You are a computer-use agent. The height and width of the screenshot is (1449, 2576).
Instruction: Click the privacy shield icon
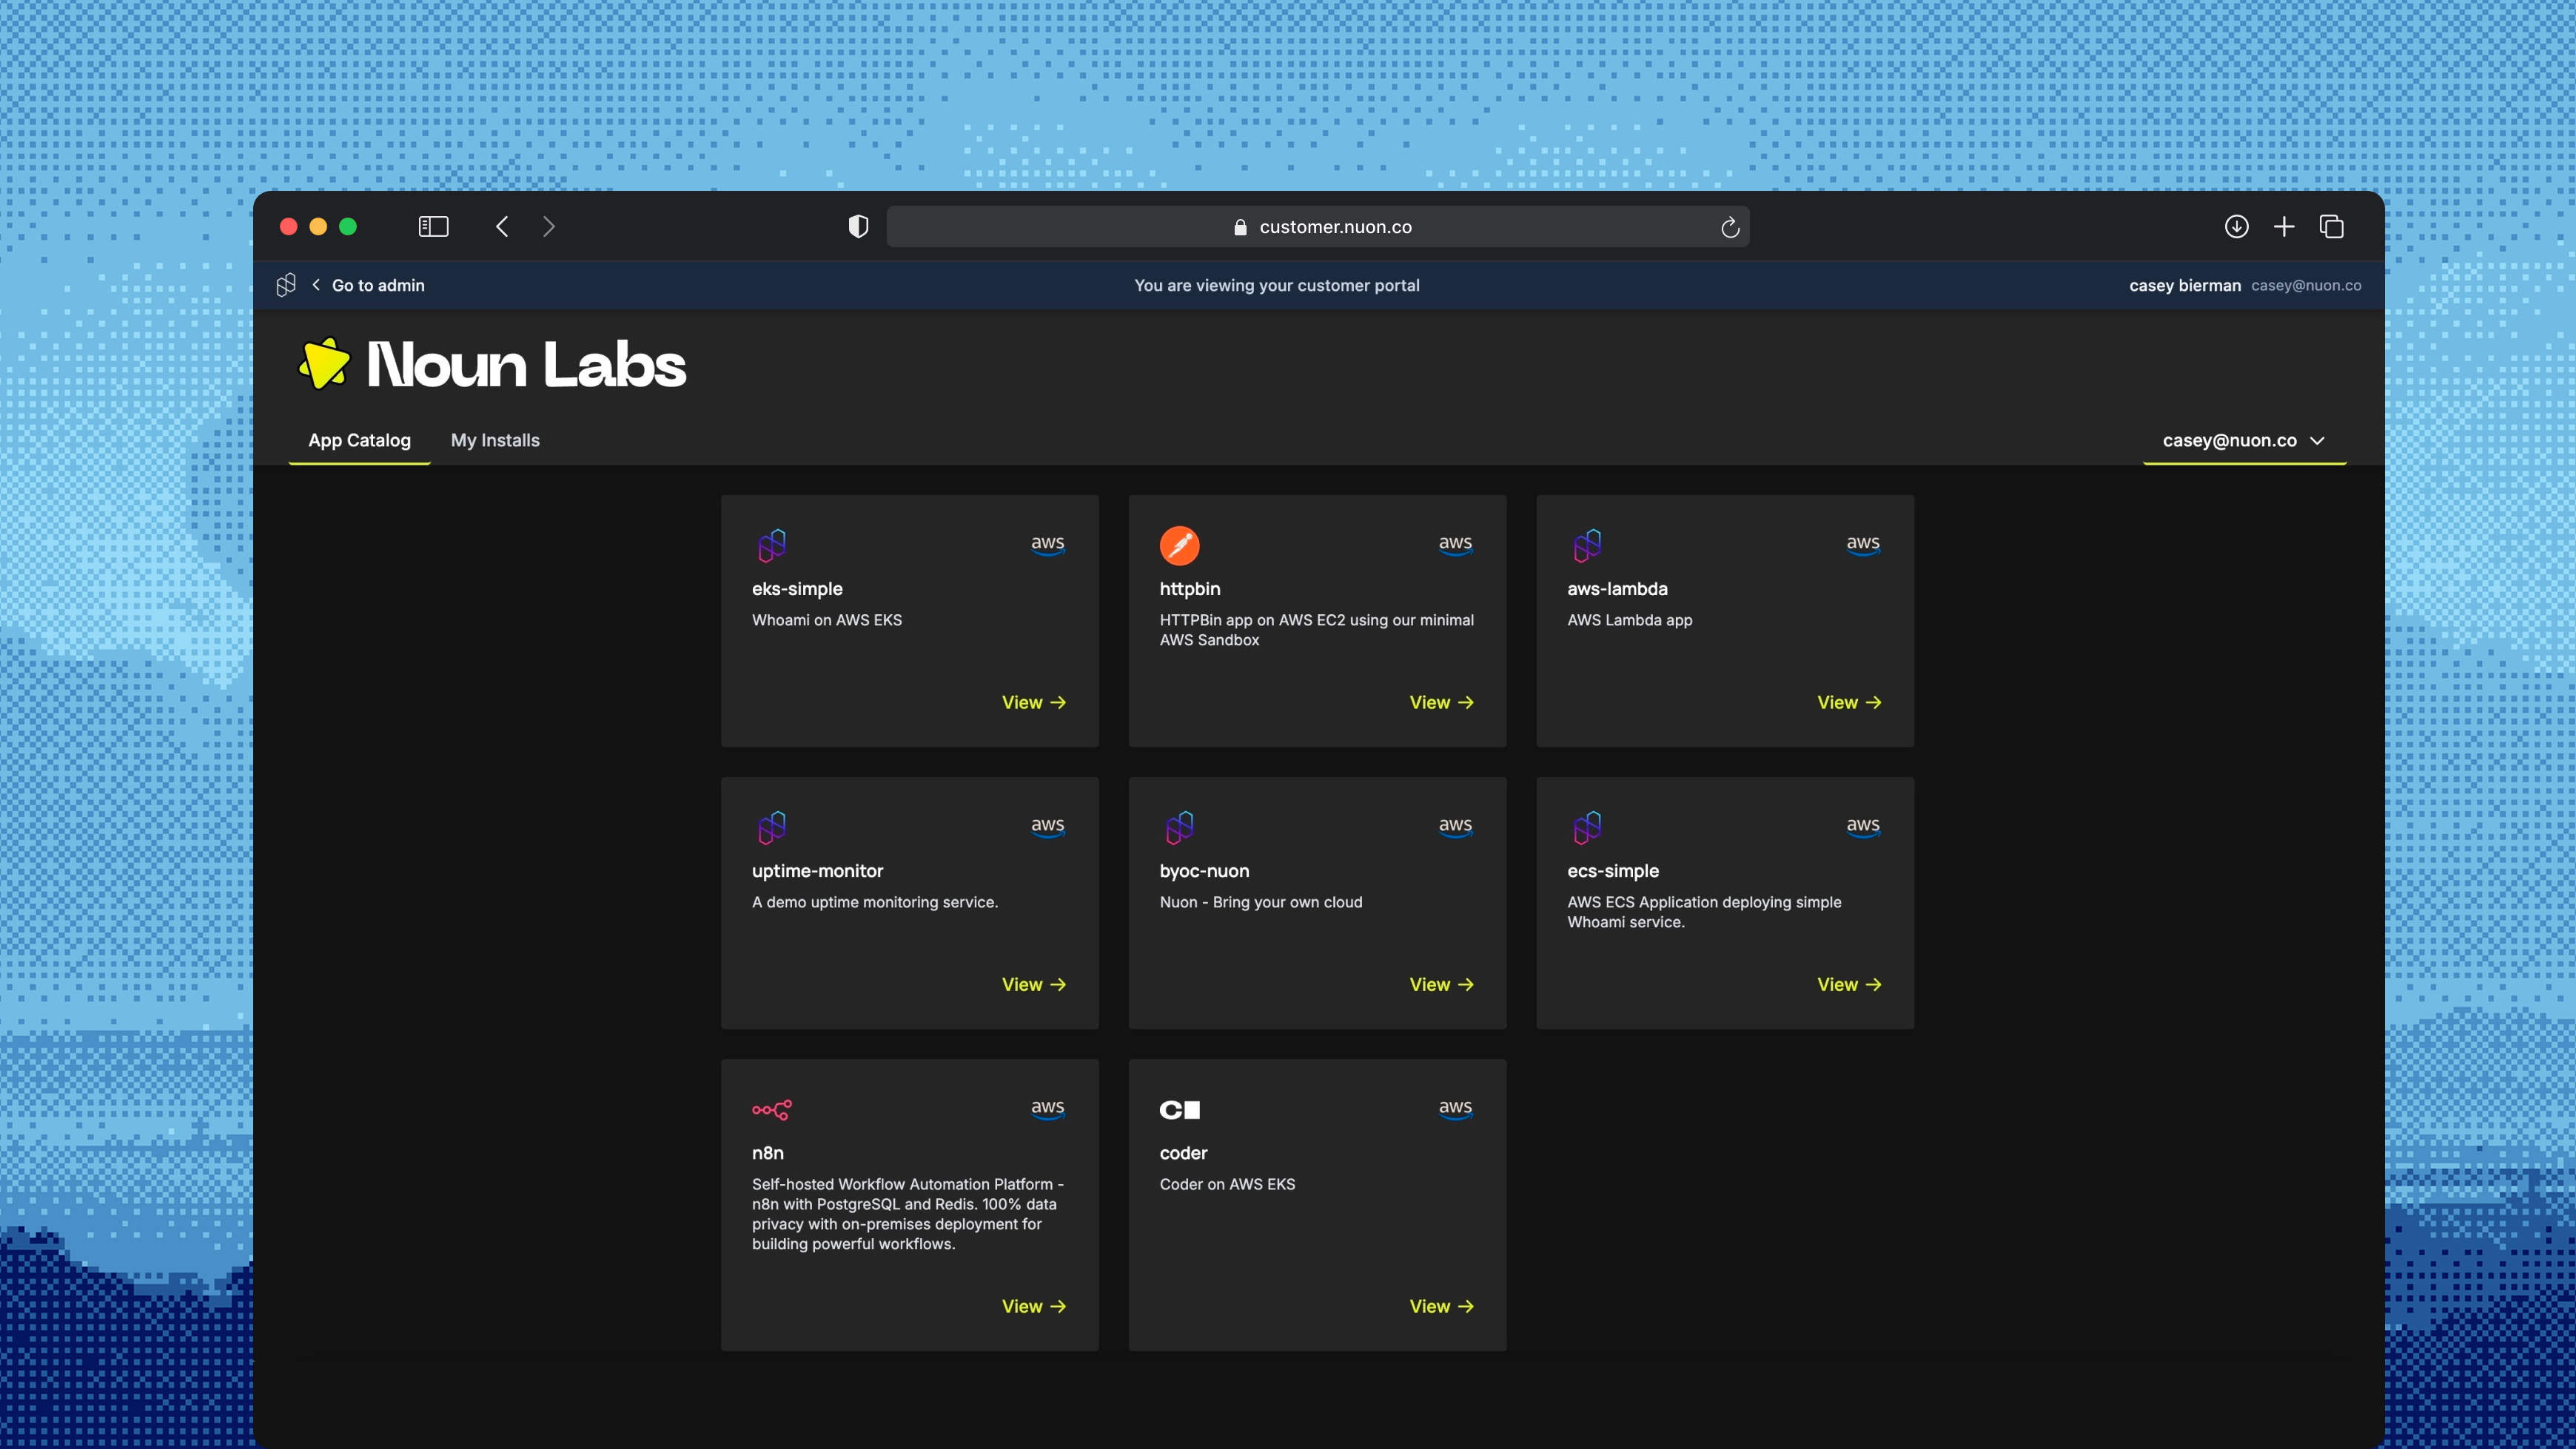tap(858, 227)
